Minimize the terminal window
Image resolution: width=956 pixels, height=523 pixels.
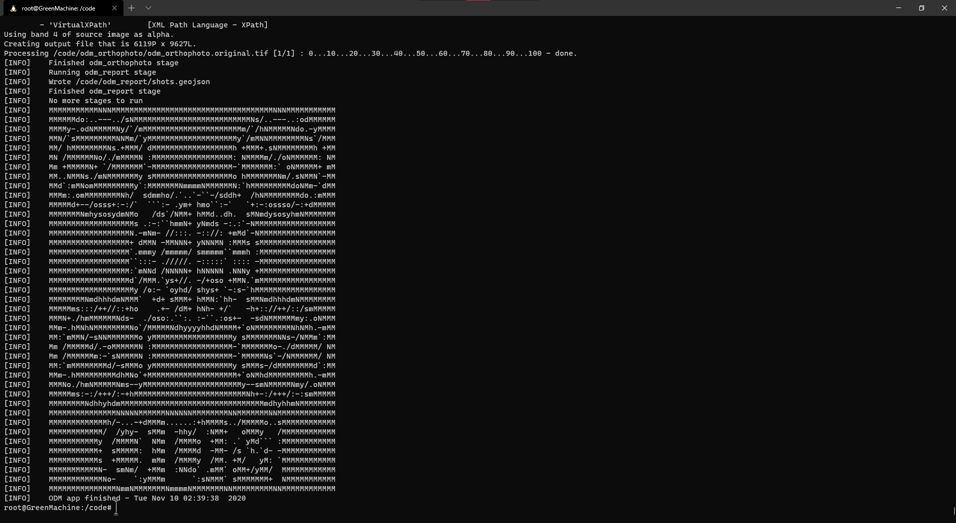click(x=898, y=8)
